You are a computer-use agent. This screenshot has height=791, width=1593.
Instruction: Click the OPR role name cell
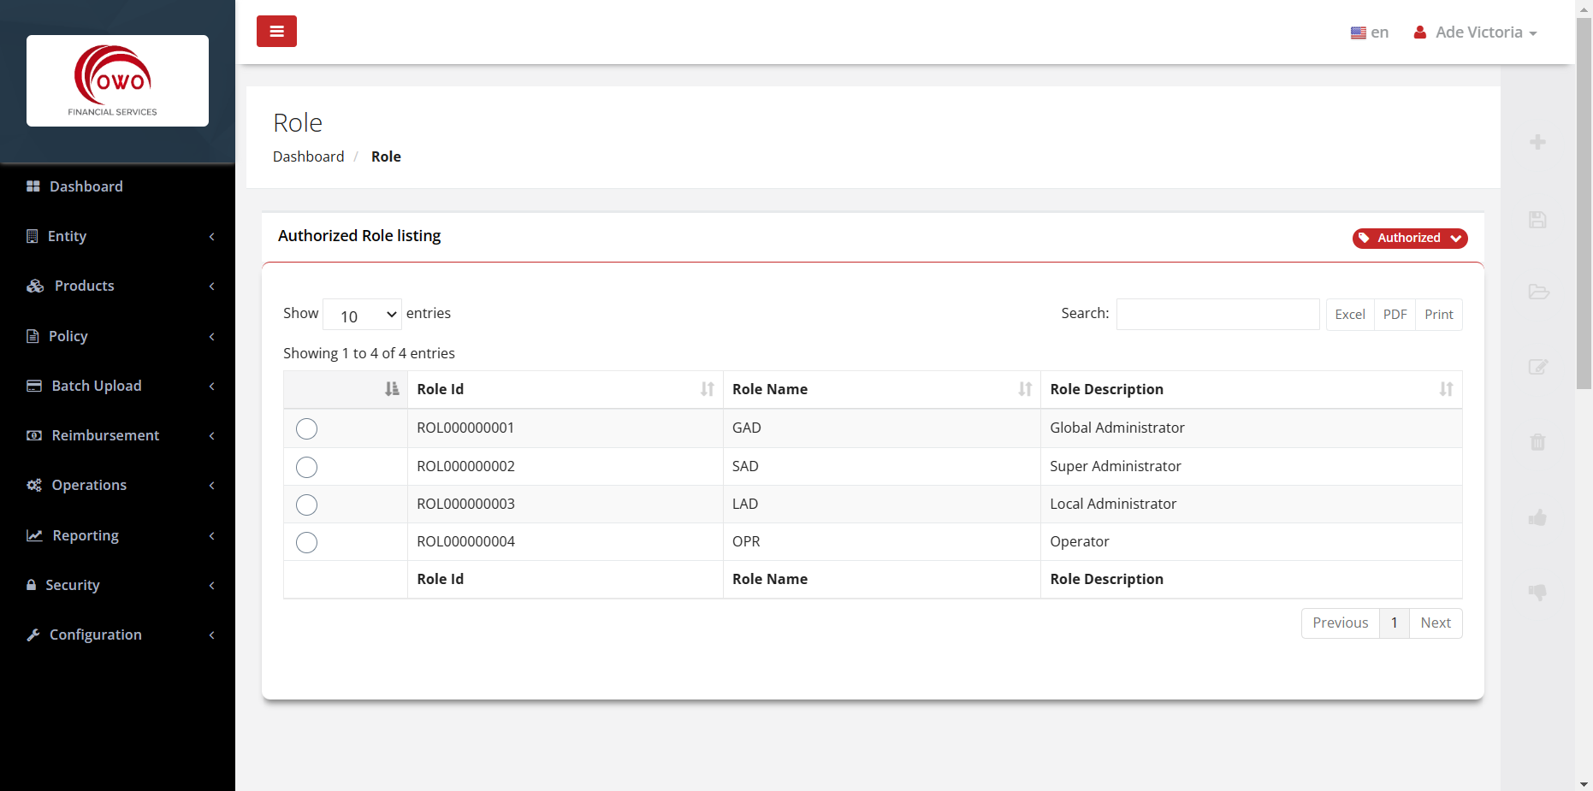(881, 541)
